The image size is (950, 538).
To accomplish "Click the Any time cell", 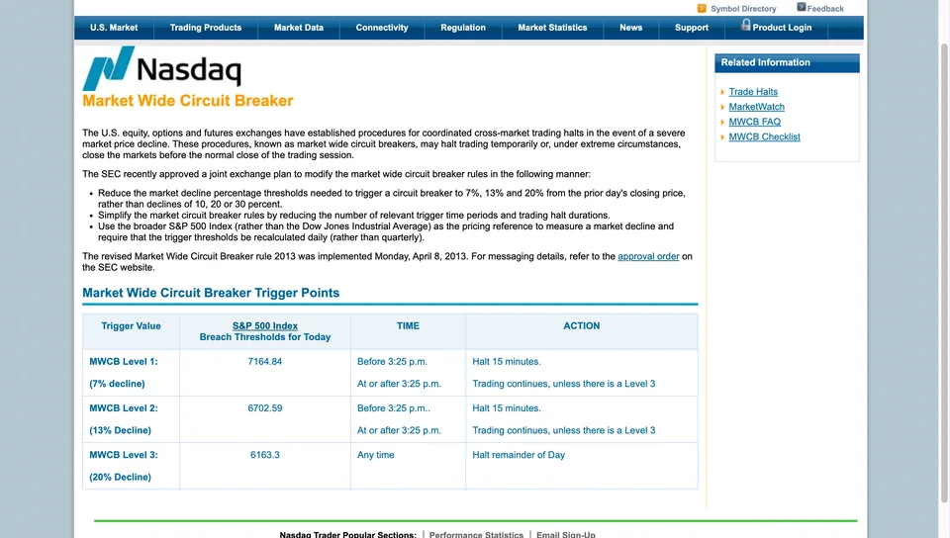I will click(376, 455).
